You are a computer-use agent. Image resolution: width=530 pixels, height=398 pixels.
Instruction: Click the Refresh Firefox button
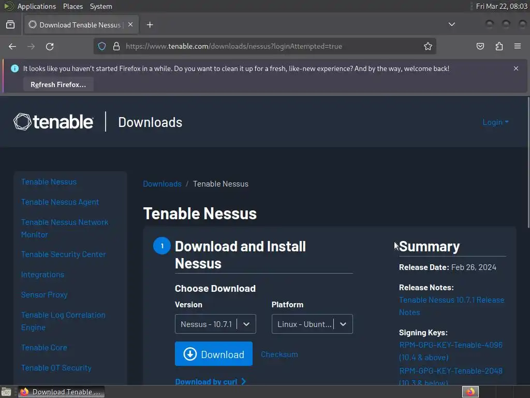(58, 84)
